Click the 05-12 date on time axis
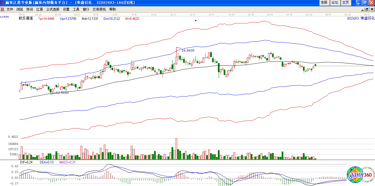 tap(367, 14)
